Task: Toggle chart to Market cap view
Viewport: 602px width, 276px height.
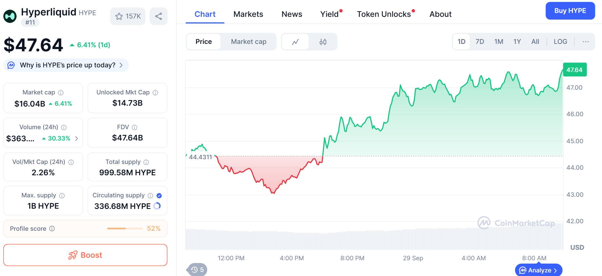Action: [248, 42]
